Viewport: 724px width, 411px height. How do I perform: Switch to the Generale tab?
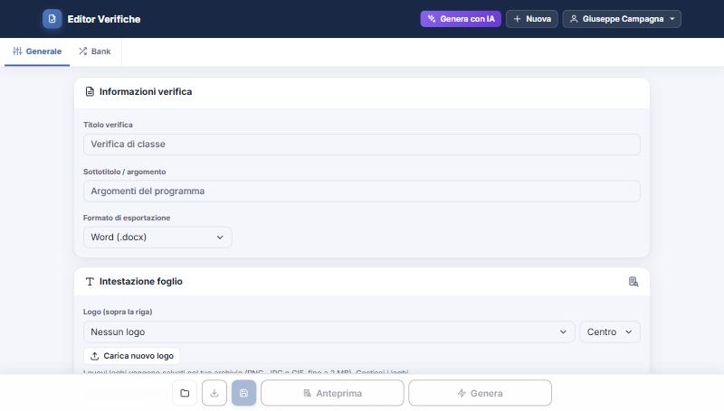(37, 51)
